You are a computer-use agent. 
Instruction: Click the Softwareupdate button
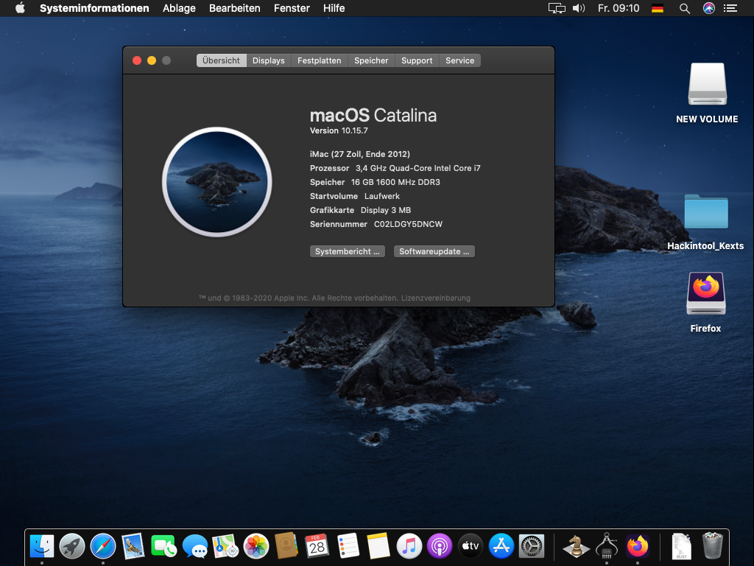(434, 251)
